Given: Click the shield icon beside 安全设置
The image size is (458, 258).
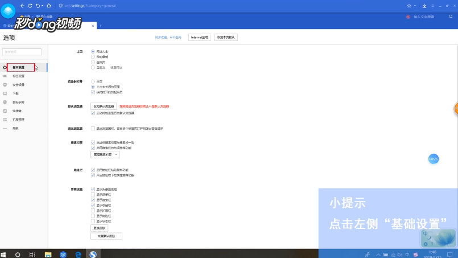Looking at the screenshot, I should tap(5, 85).
